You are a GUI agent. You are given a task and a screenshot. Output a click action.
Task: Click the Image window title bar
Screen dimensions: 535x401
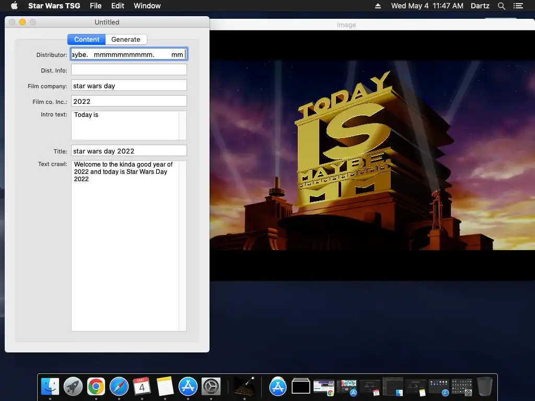[372, 25]
